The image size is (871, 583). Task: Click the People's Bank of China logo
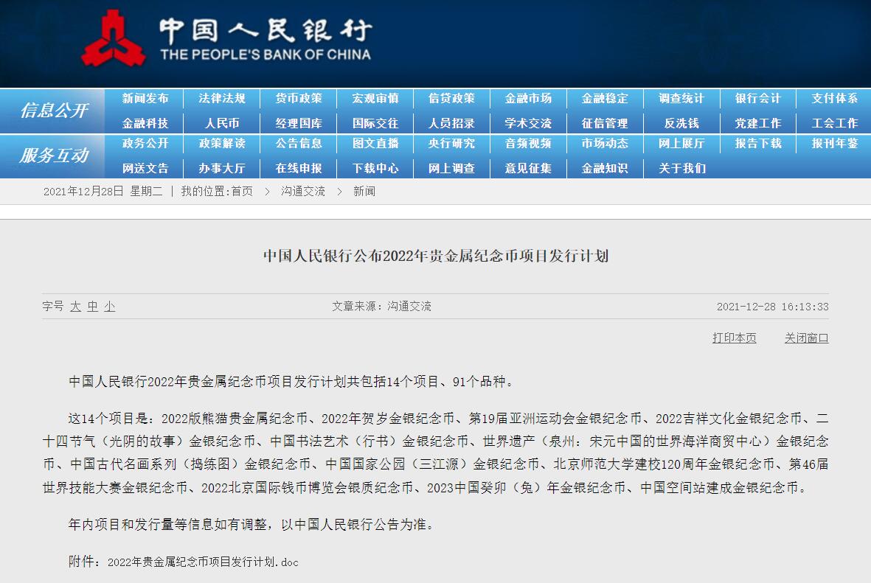[x=226, y=37]
